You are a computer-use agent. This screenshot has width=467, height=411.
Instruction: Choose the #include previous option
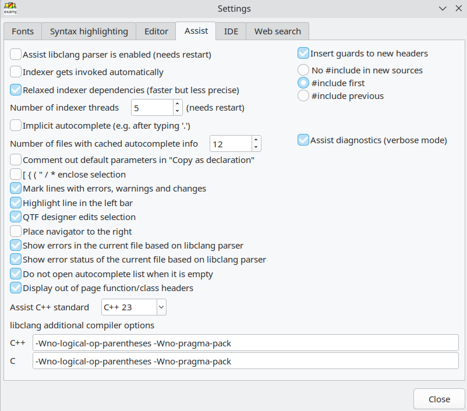[x=303, y=96]
